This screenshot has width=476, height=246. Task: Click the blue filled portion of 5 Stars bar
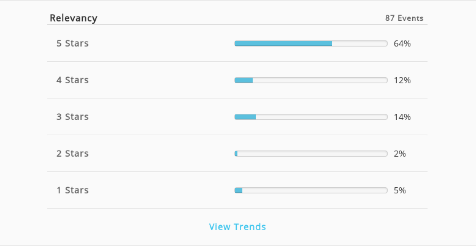283,43
